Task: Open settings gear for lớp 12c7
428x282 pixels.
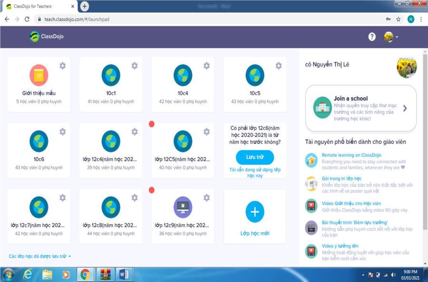Action: 62,197
